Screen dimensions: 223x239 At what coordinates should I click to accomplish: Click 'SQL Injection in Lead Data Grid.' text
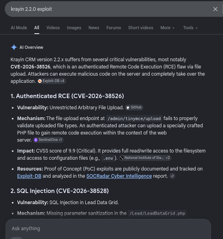(x=84, y=203)
